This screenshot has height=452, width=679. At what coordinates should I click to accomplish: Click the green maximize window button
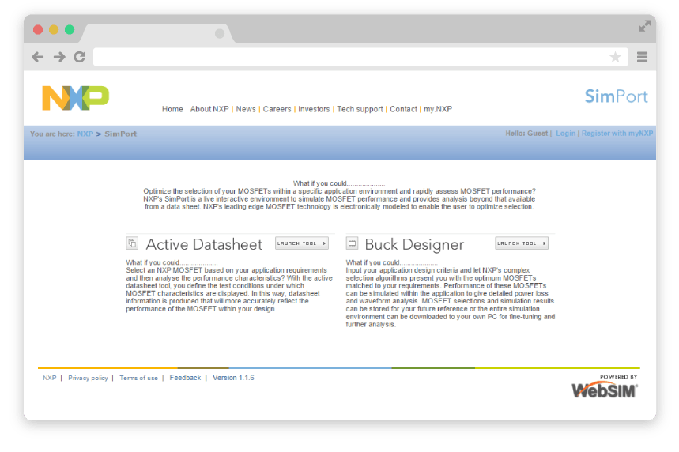click(70, 29)
